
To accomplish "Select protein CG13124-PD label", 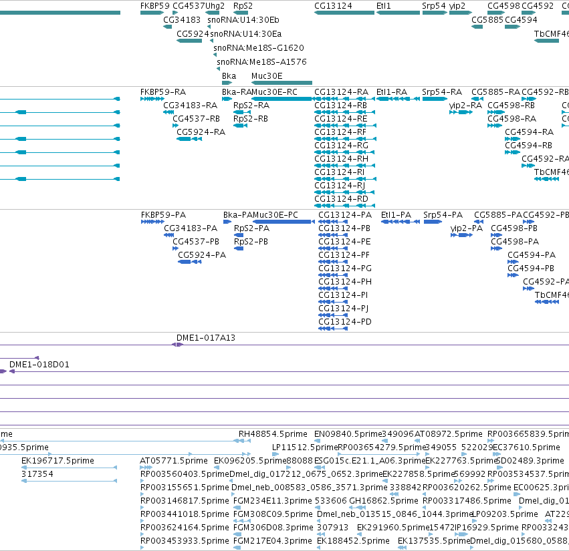I will coord(345,321).
